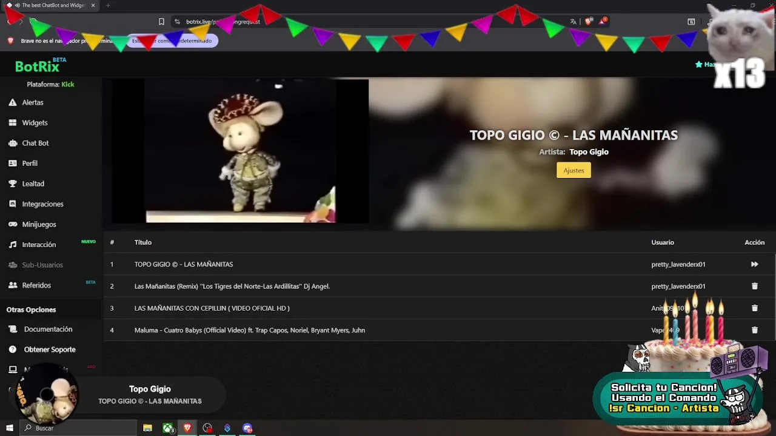Open Obtener Soporte link
The width and height of the screenshot is (776, 436).
[x=50, y=349]
